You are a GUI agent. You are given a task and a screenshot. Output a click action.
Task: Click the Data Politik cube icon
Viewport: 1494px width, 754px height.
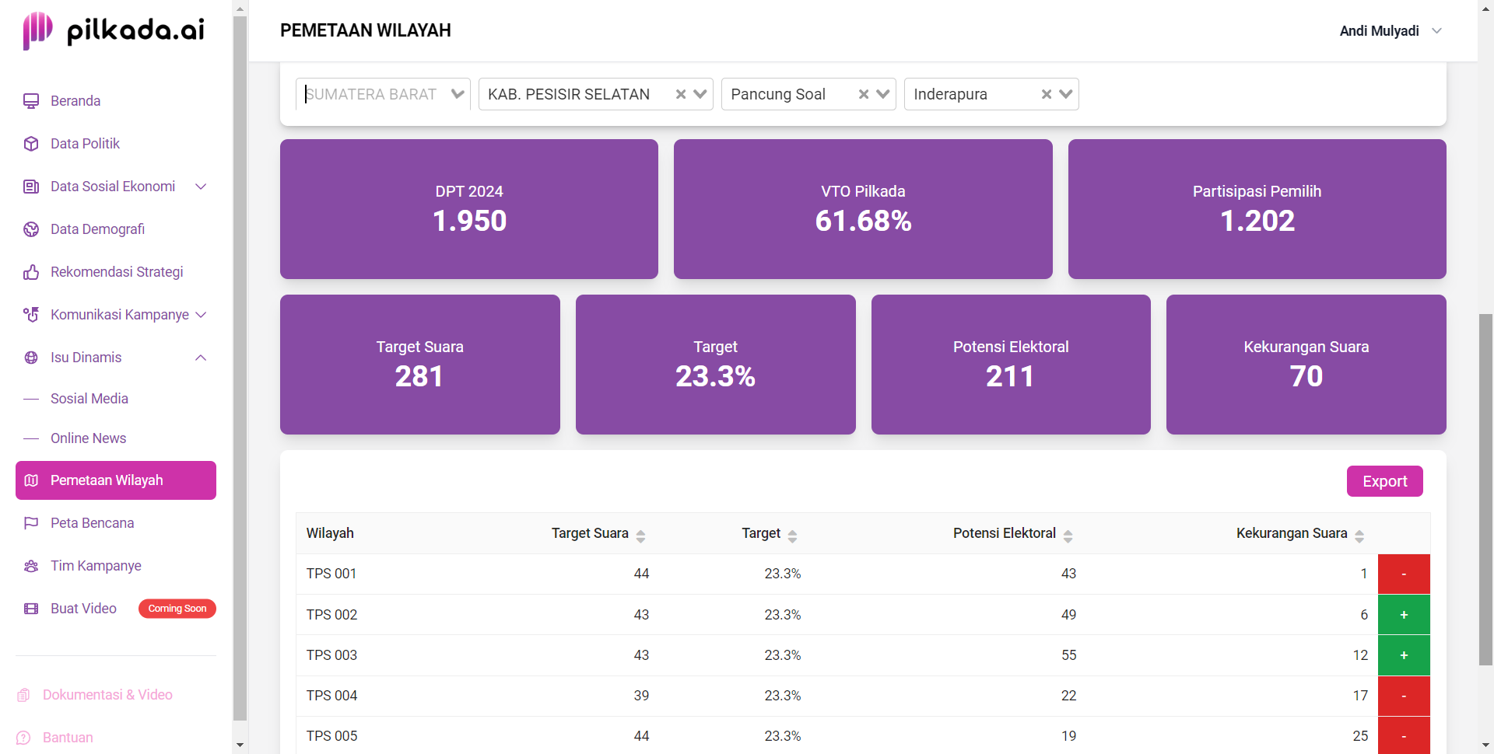[x=31, y=144]
